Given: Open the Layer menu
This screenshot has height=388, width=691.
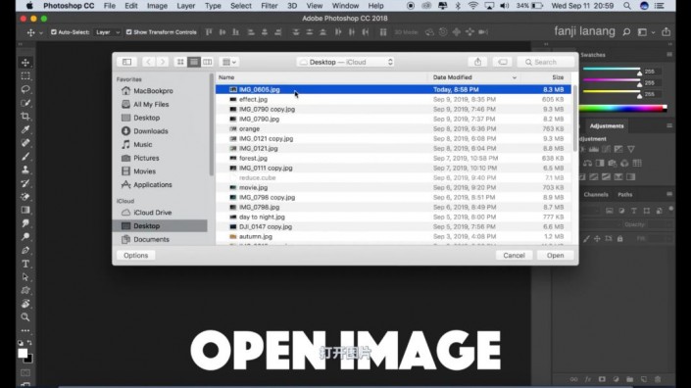Looking at the screenshot, I should (x=186, y=6).
